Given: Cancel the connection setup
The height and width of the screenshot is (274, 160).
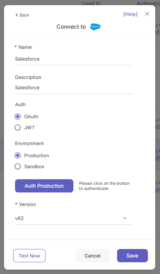Looking at the screenshot, I should [x=92, y=256].
